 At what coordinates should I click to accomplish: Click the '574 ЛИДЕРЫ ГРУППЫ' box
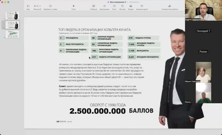pos(143,38)
